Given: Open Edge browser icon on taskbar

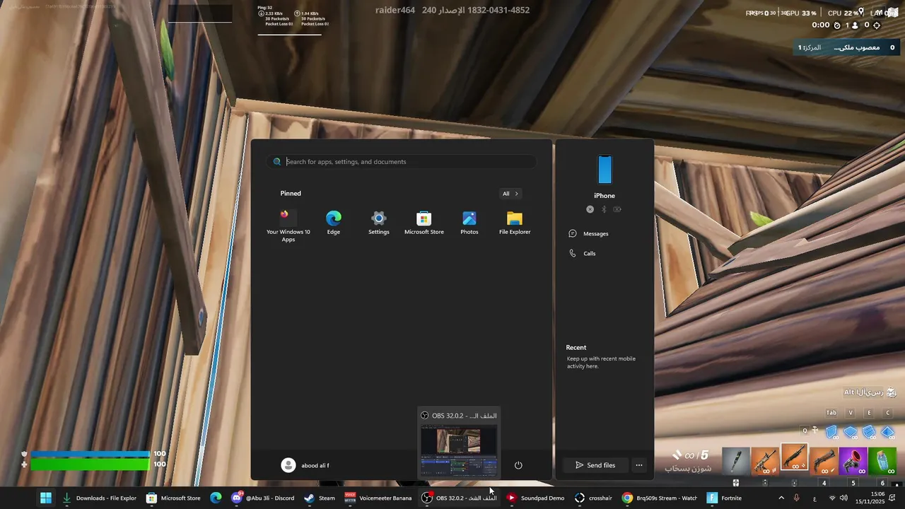Looking at the screenshot, I should 216,498.
